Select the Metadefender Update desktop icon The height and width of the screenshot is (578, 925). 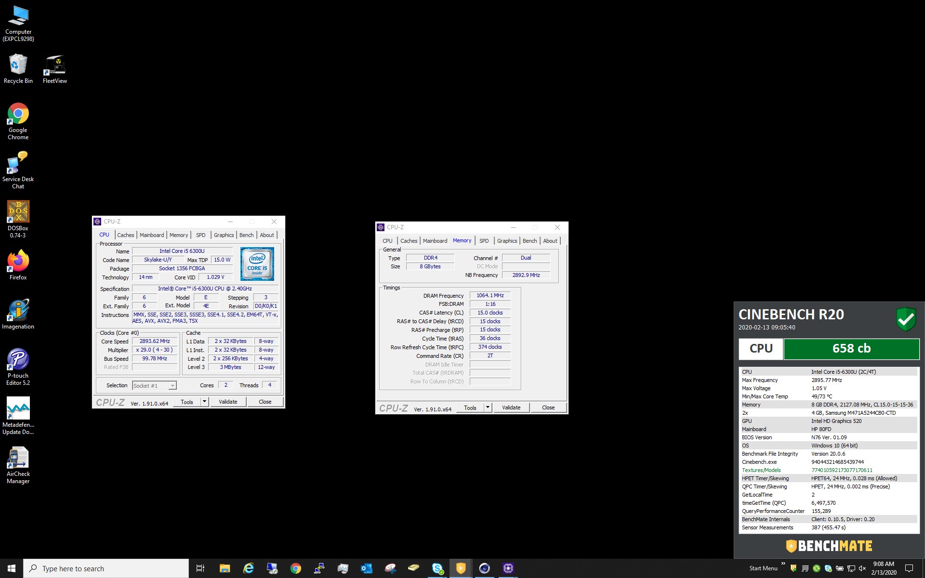[x=18, y=416]
